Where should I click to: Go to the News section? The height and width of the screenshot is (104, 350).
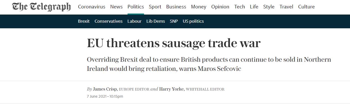coord(116,7)
